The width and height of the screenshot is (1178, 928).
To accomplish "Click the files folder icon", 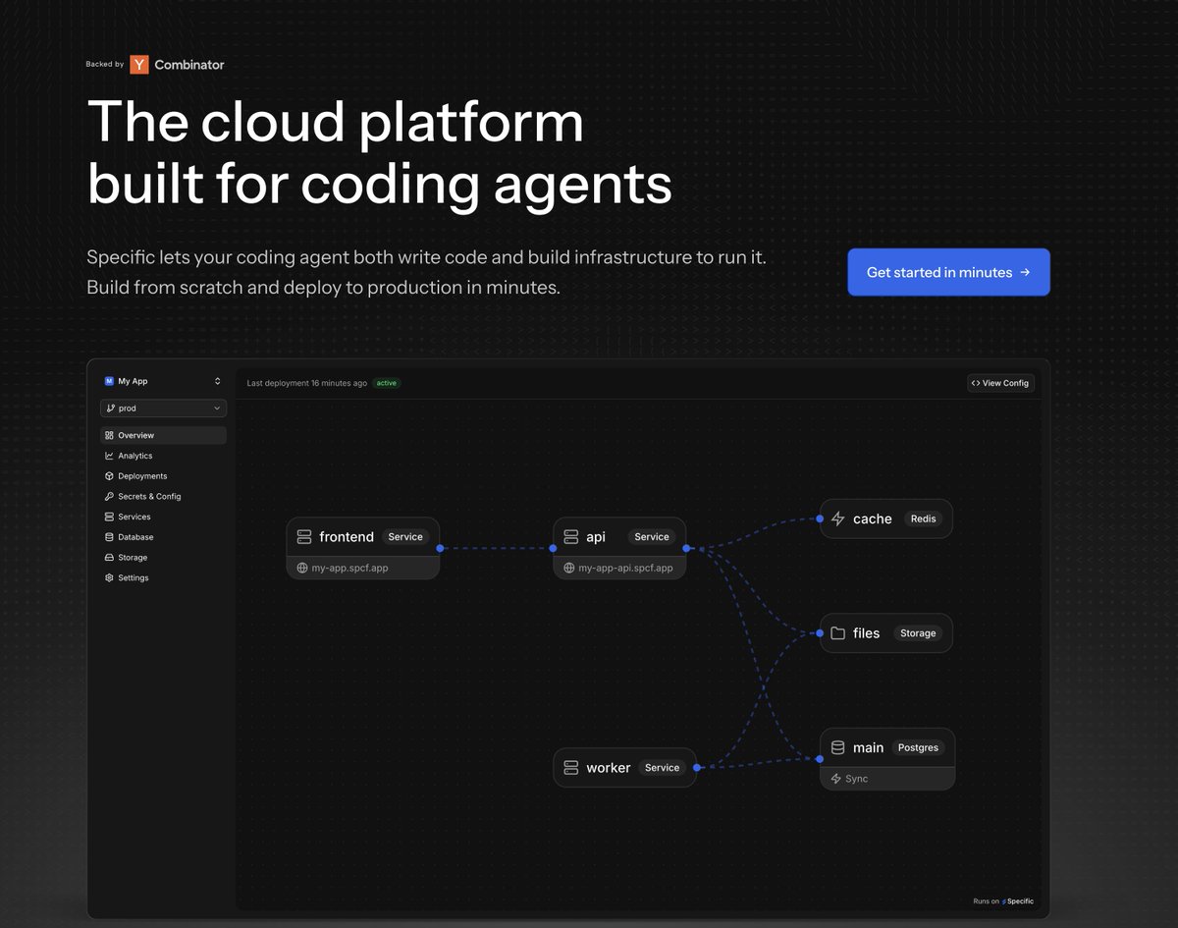I will click(x=837, y=633).
